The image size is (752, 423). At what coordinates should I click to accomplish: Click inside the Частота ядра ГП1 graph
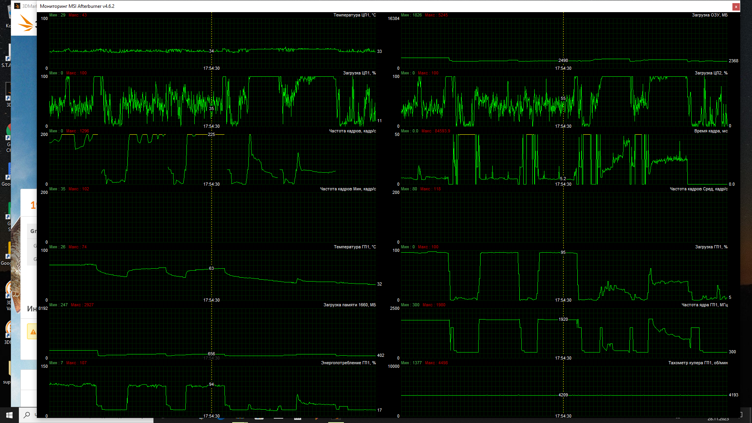pos(509,333)
